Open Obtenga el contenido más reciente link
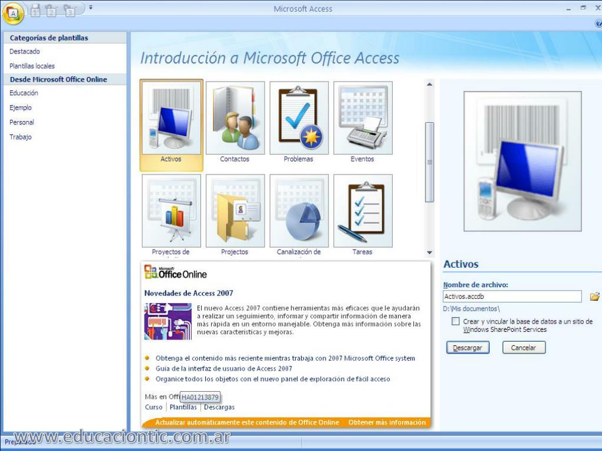This screenshot has width=602, height=451. (x=285, y=358)
